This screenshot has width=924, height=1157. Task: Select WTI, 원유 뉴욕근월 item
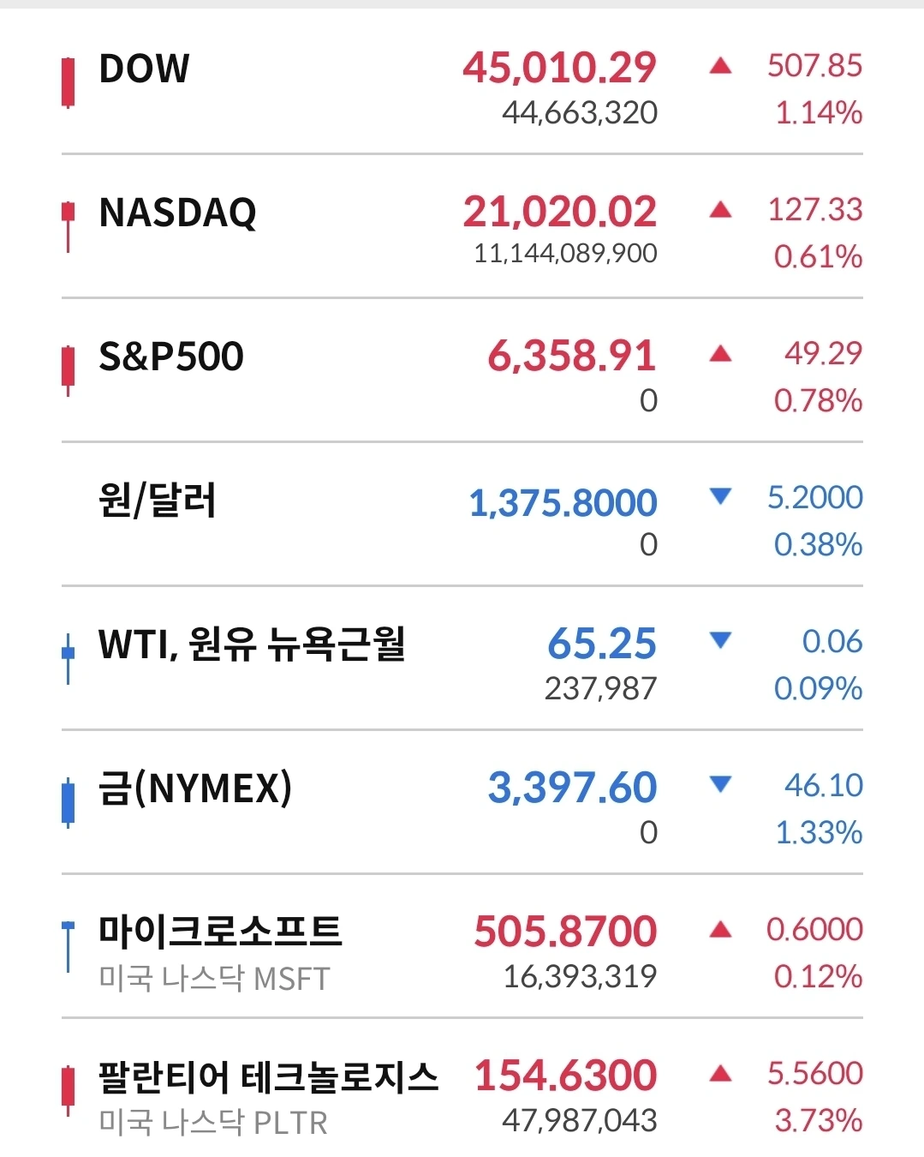click(252, 644)
